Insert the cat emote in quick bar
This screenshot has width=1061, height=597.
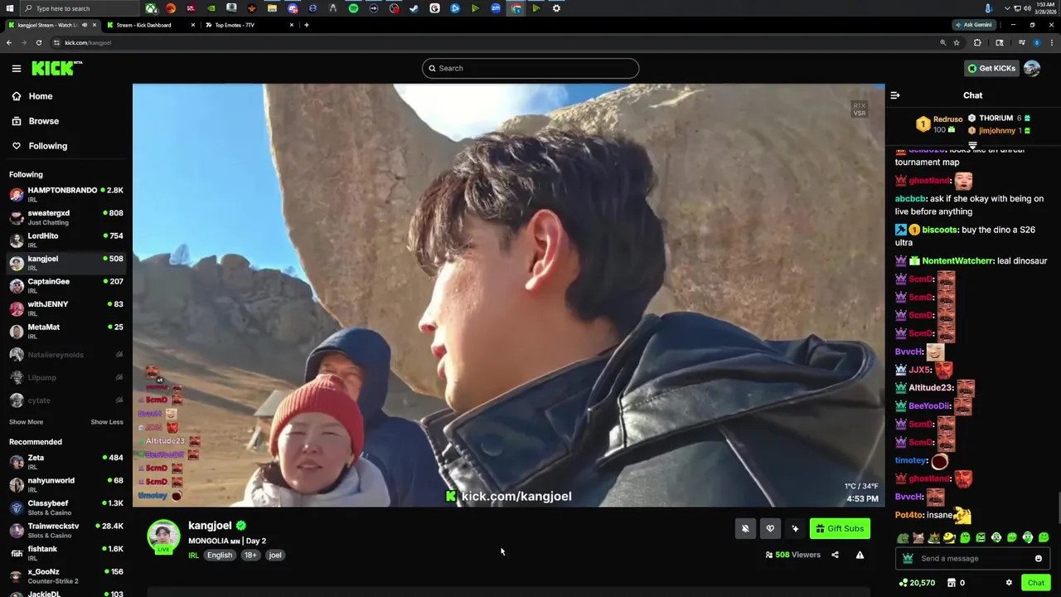point(918,538)
